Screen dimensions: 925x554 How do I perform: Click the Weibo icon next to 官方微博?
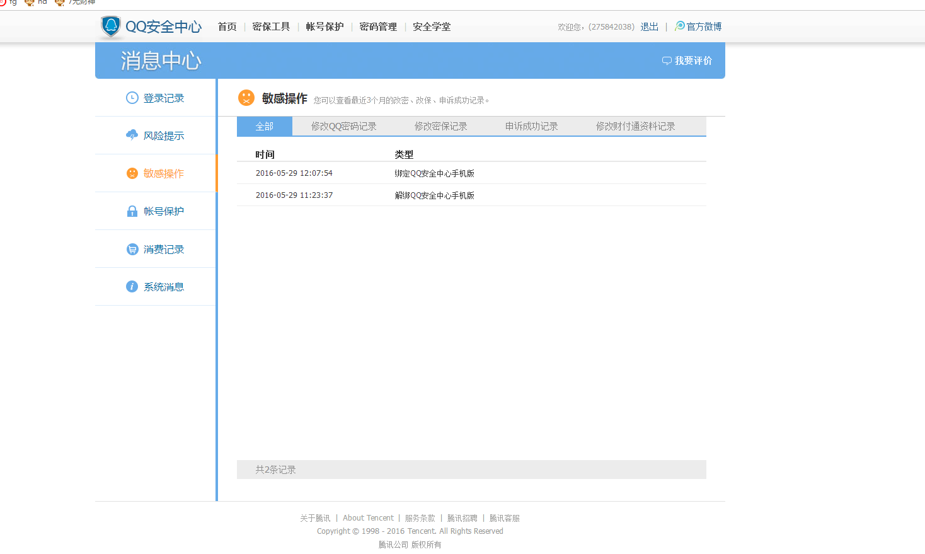(x=679, y=26)
